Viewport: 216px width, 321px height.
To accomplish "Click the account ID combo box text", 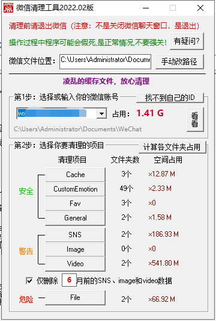I will coord(56,113).
